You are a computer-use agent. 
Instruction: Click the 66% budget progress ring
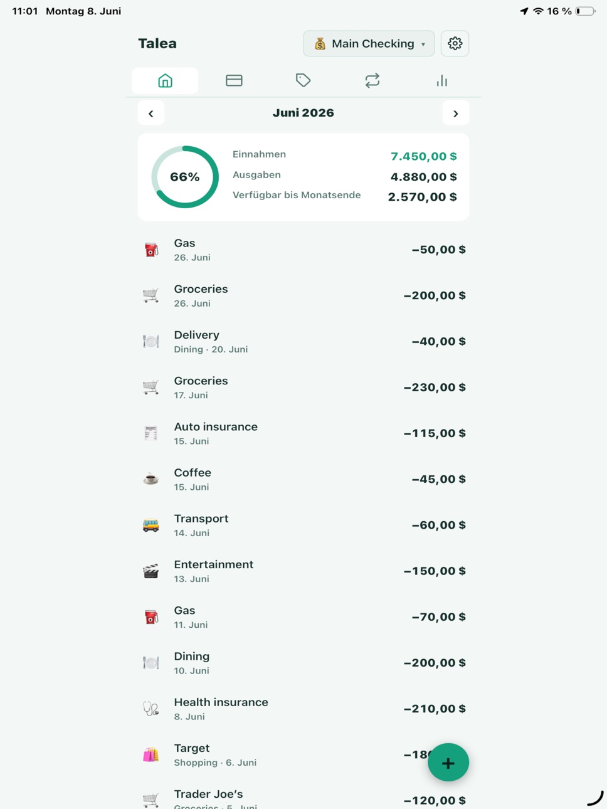pyautogui.click(x=185, y=177)
